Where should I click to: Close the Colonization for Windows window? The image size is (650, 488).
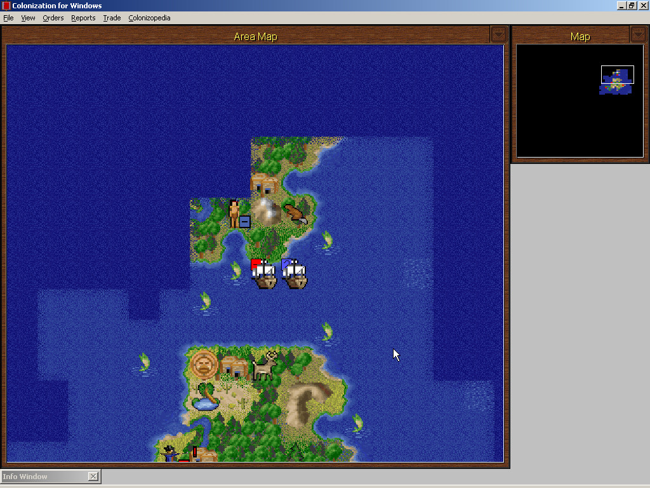[x=644, y=5]
